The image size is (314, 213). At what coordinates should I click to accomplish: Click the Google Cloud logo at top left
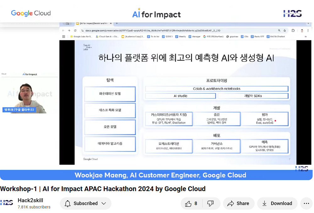pyautogui.click(x=31, y=13)
